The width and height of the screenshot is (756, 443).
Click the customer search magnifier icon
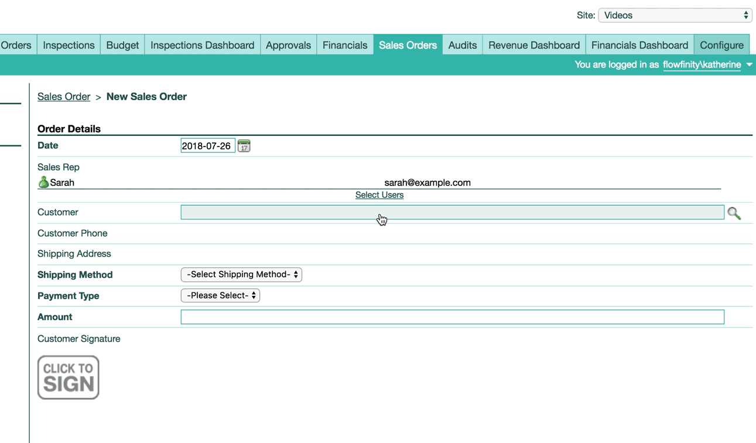(x=734, y=213)
